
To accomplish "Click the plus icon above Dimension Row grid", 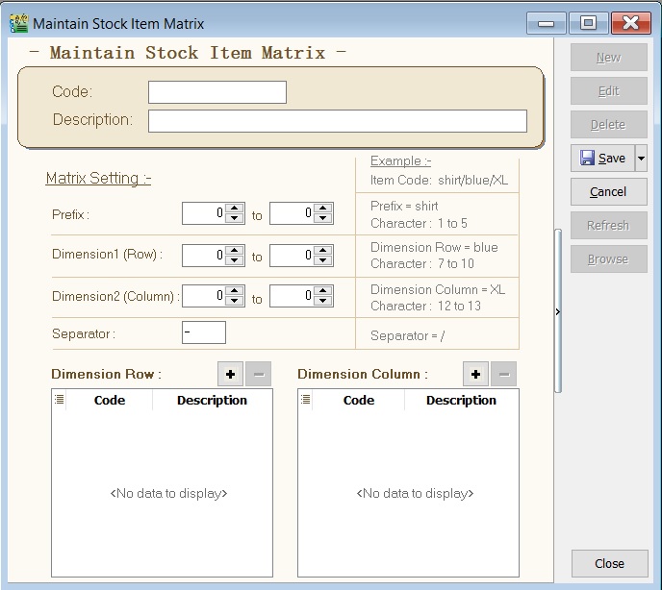I will point(232,375).
